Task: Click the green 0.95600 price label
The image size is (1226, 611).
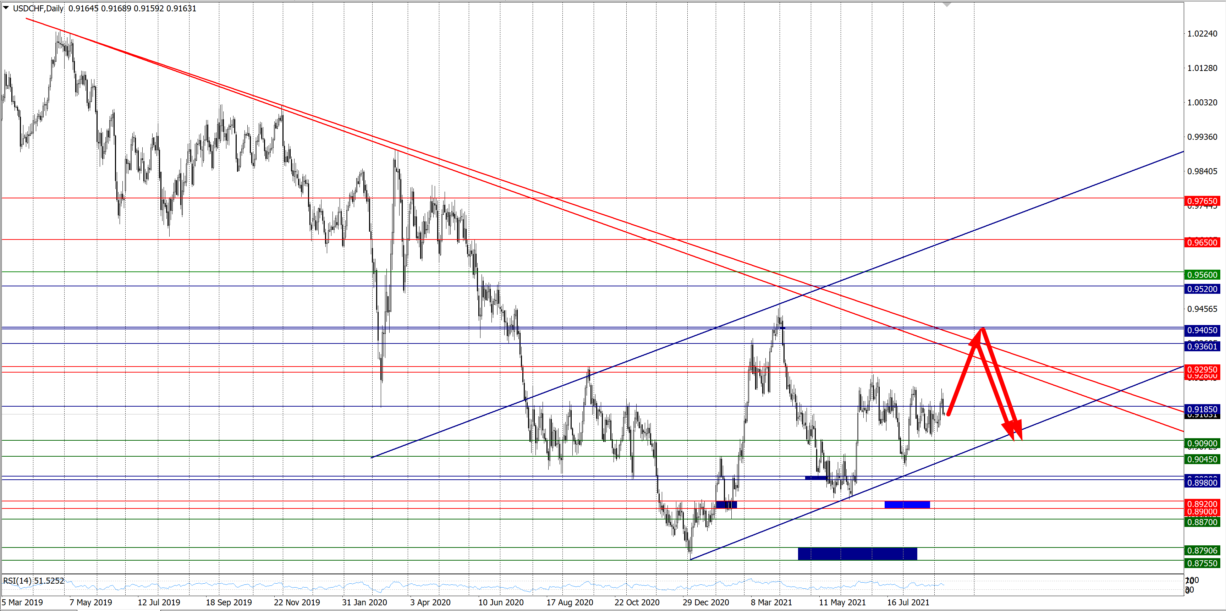Action: pos(1202,275)
